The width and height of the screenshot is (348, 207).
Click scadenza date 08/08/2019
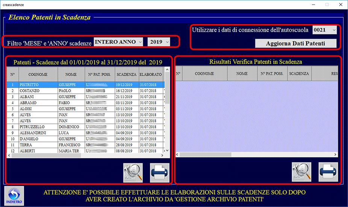tap(124, 151)
